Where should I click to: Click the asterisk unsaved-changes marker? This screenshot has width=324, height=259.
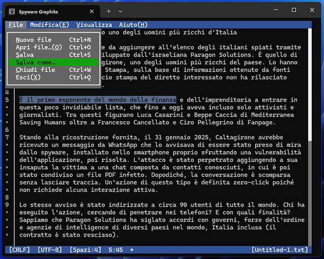pyautogui.click(x=132, y=250)
